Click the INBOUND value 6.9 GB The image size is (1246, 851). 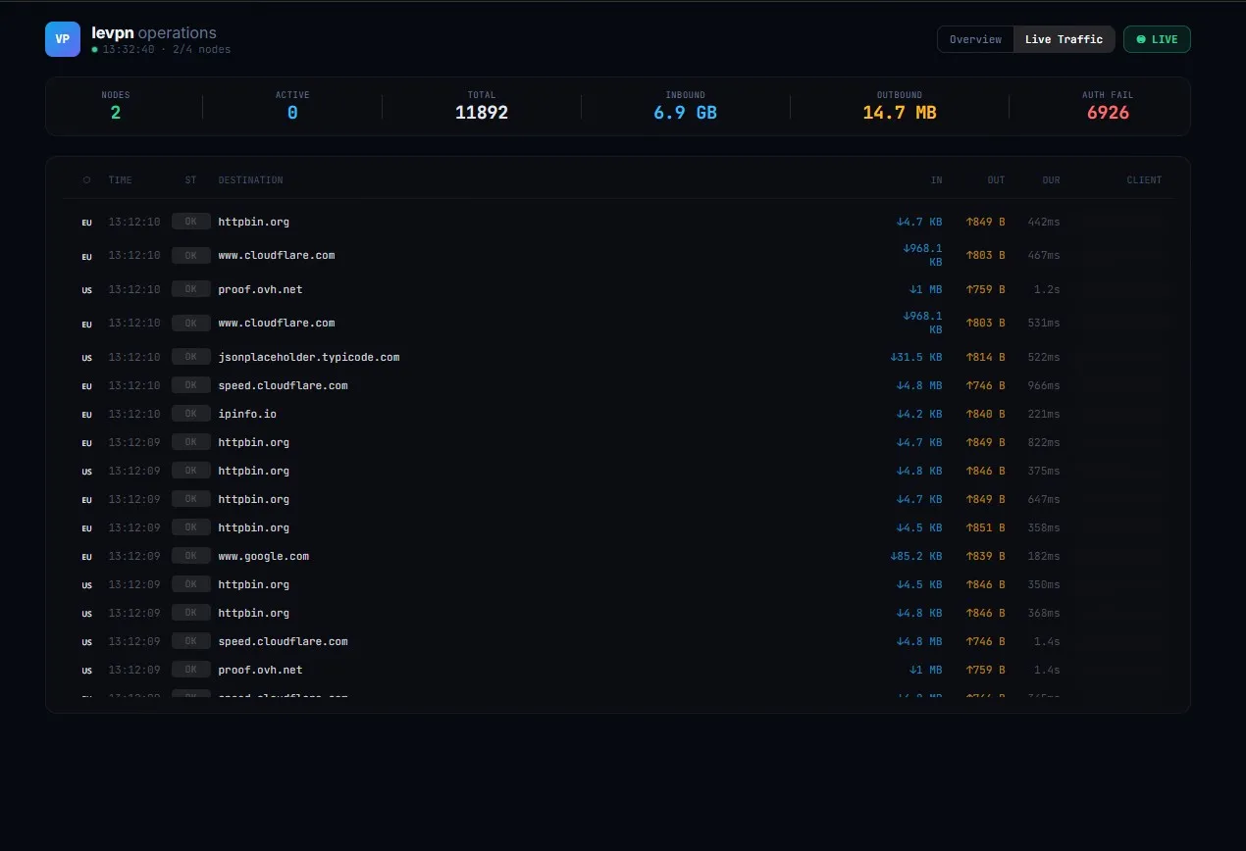click(686, 113)
